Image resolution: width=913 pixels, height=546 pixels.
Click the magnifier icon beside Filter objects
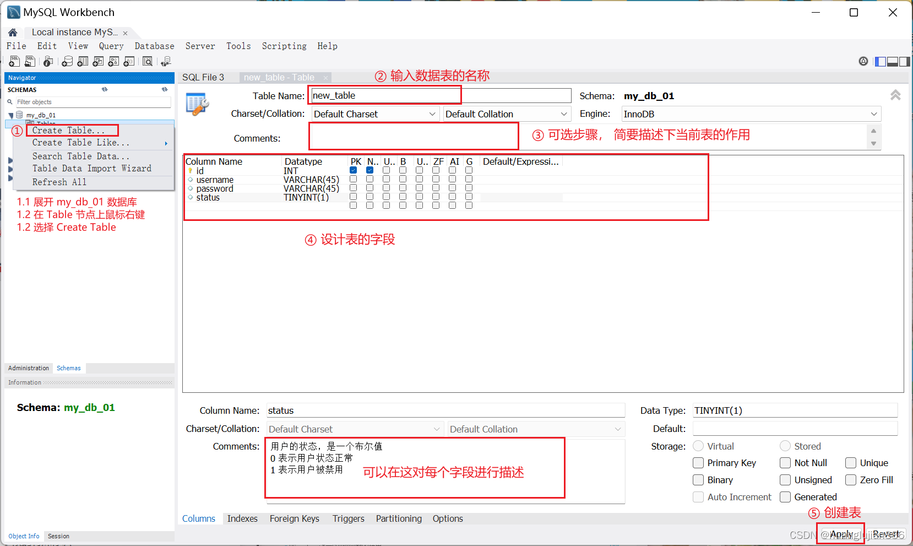pos(10,102)
